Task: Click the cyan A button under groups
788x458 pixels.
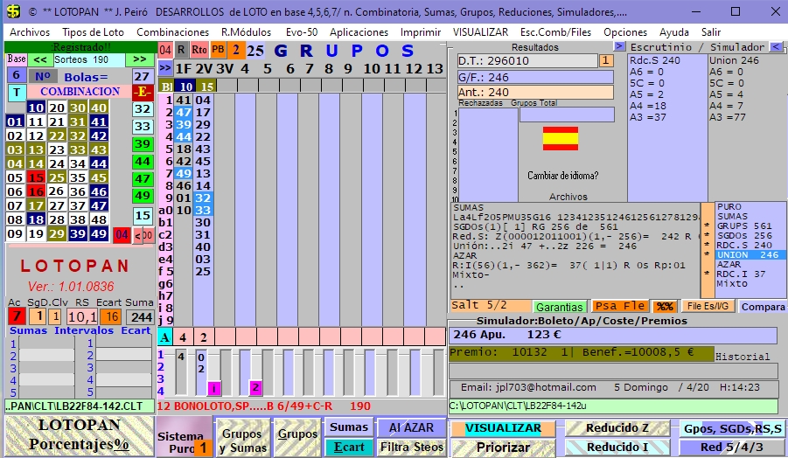Action: (164, 337)
